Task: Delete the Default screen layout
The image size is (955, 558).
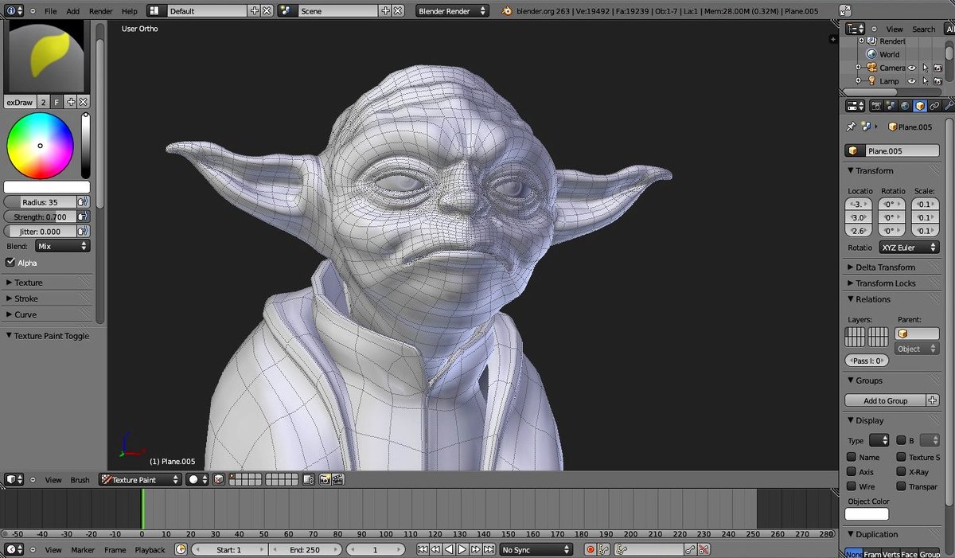Action: pyautogui.click(x=267, y=11)
